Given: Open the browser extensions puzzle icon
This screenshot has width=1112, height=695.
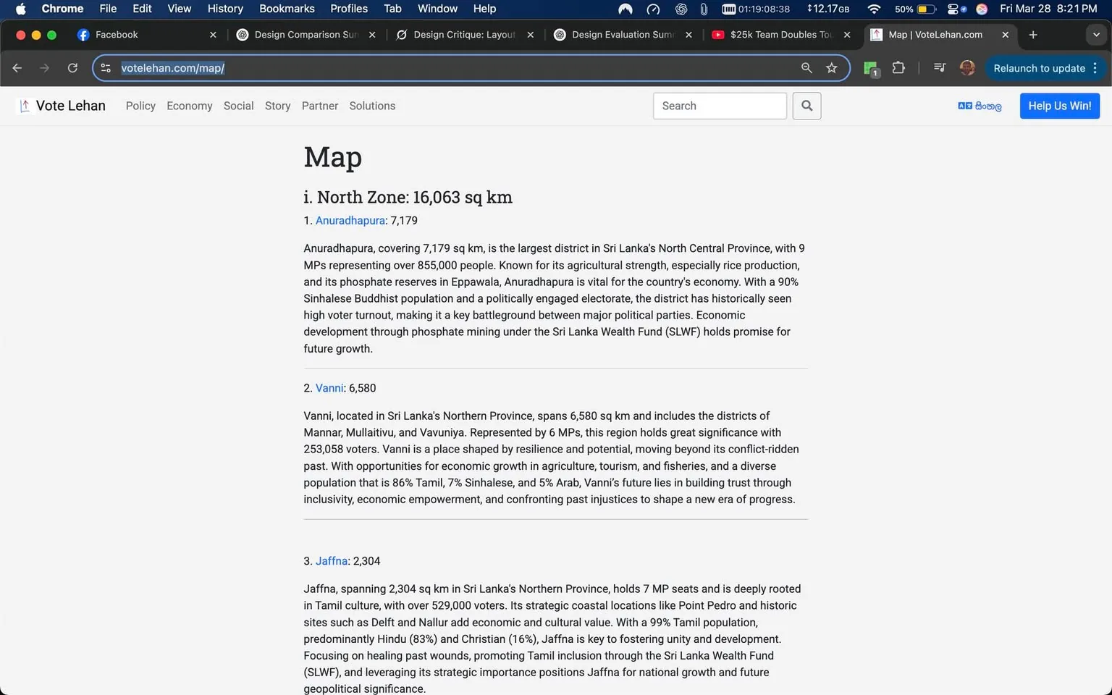Looking at the screenshot, I should click(898, 67).
